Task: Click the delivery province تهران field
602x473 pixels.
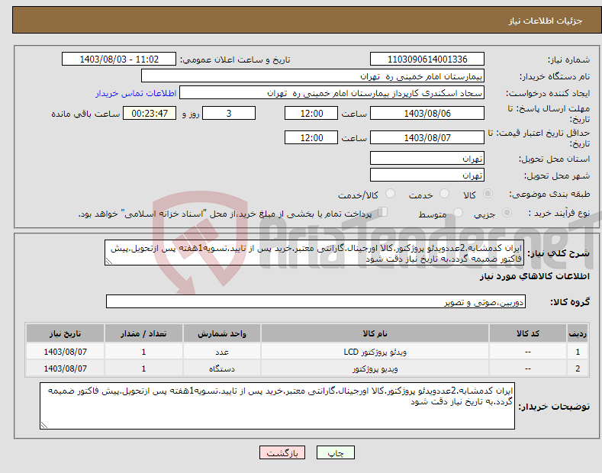Action: pyautogui.click(x=427, y=158)
